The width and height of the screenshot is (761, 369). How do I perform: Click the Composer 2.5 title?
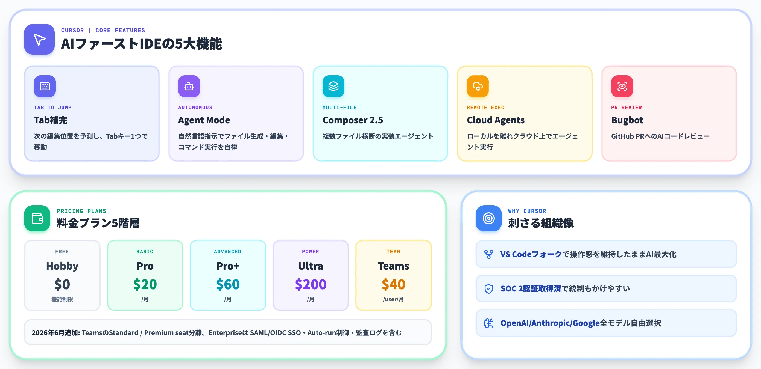coord(352,120)
